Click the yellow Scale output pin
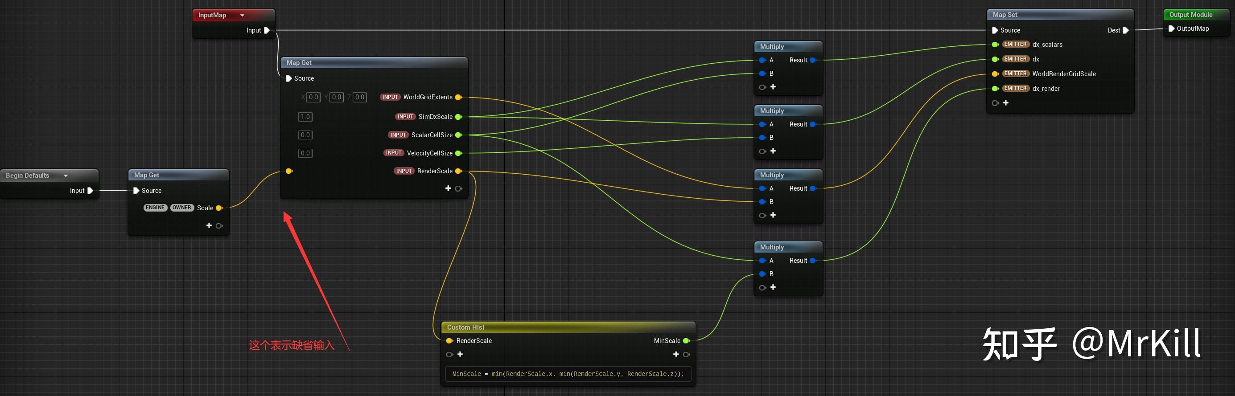 [x=219, y=208]
